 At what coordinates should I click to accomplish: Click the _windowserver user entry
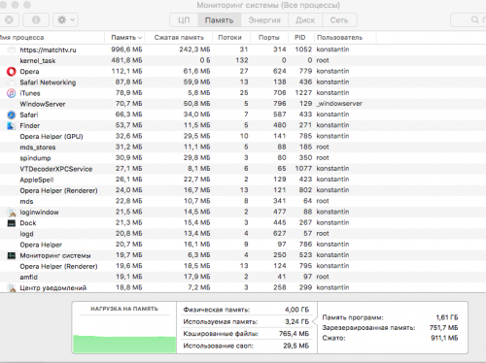point(339,104)
